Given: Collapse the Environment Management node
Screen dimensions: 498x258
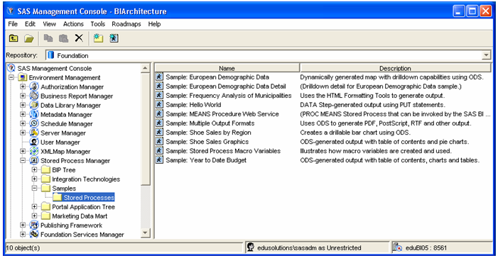Looking at the screenshot, I should coord(11,77).
